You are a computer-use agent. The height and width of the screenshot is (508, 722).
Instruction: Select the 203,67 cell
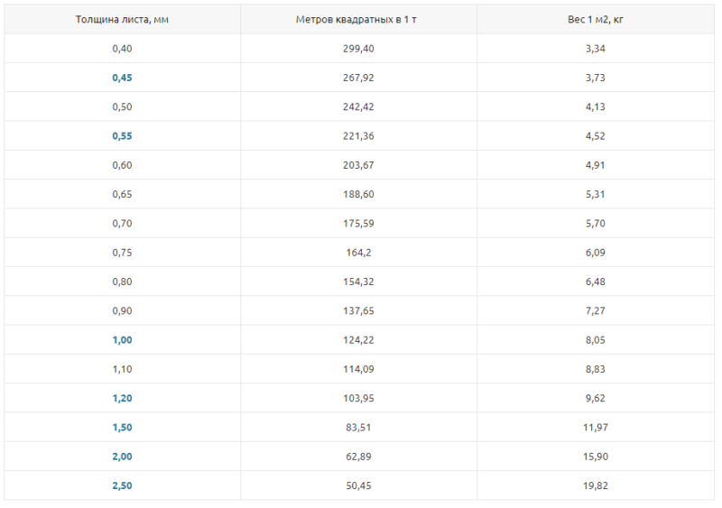(x=358, y=165)
